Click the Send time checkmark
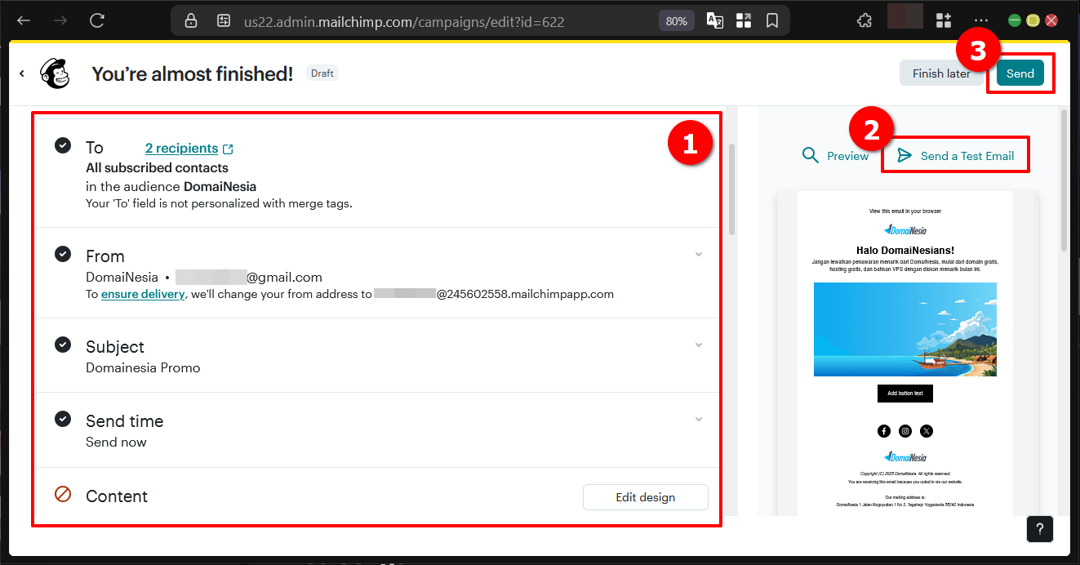This screenshot has height=565, width=1080. click(x=63, y=418)
